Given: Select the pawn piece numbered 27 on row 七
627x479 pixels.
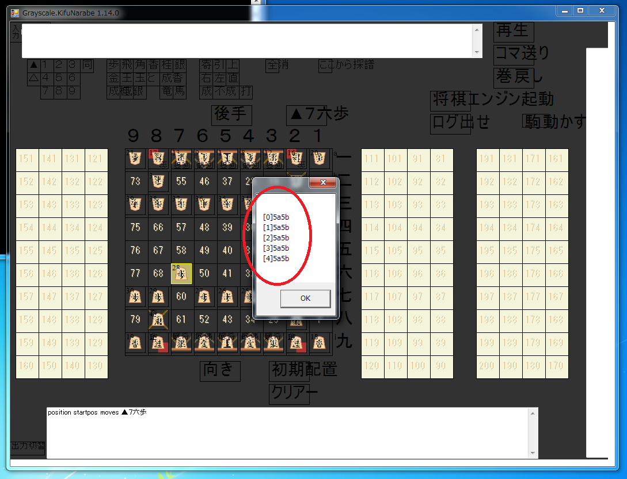Looking at the screenshot, I should tap(204, 297).
